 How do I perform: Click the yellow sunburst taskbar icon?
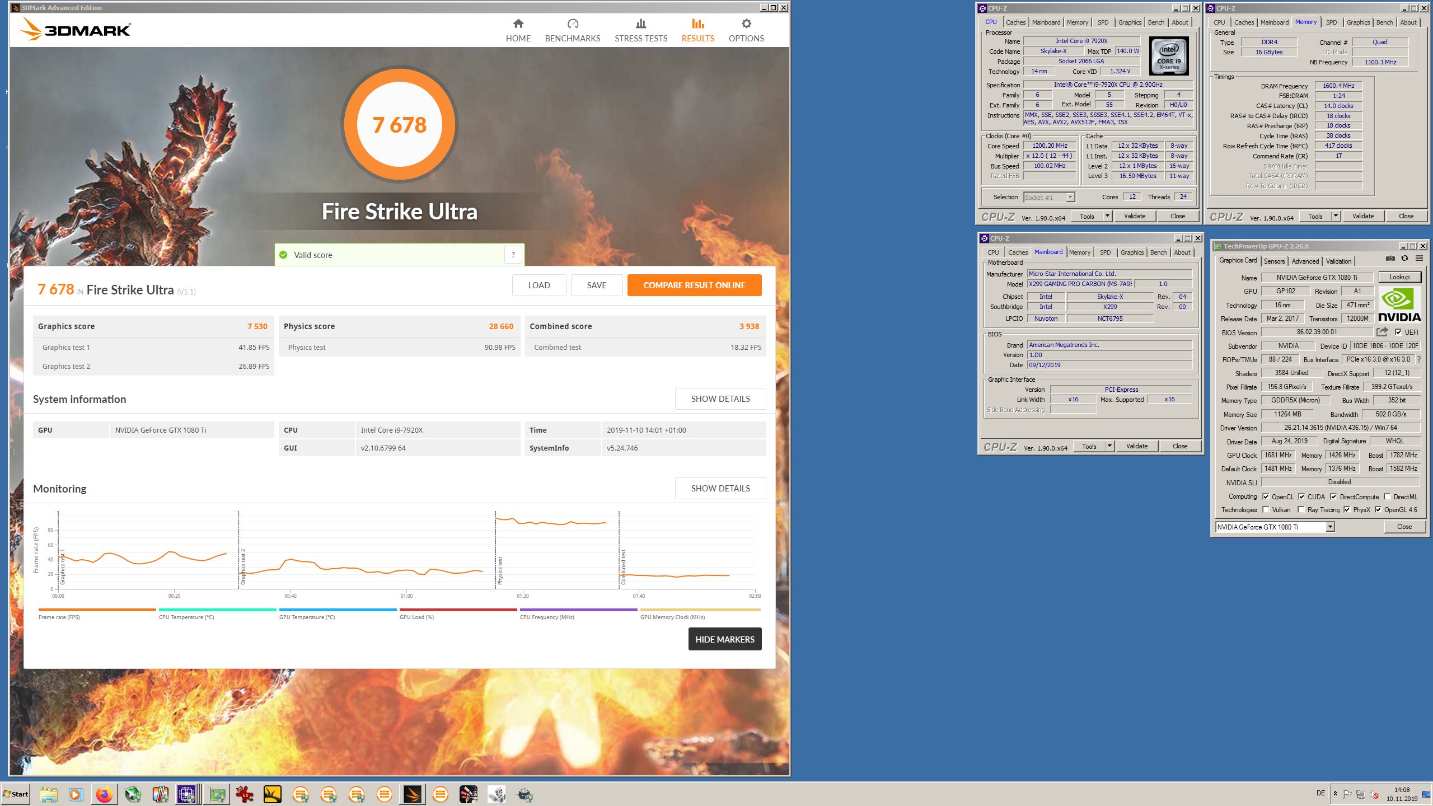[272, 794]
